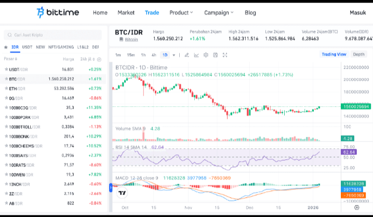Expand the Campaign menu dropdown
This screenshot has width=373, height=217.
(x=219, y=12)
